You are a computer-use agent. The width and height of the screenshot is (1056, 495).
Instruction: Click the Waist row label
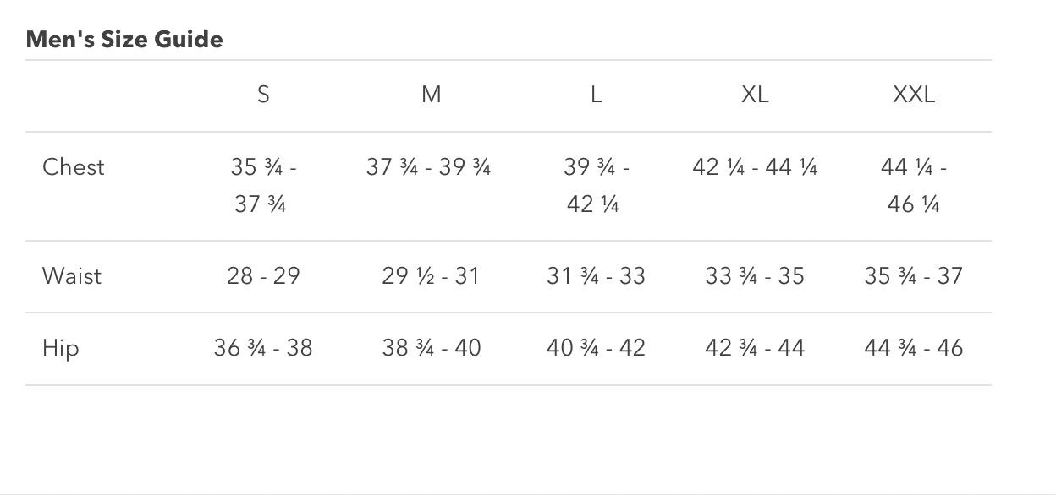pos(72,276)
